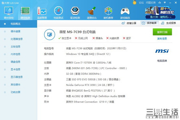This screenshot has width=180, height=120.
Task: Open the 性能测试 gauge icon
Action: click(x=58, y=13)
